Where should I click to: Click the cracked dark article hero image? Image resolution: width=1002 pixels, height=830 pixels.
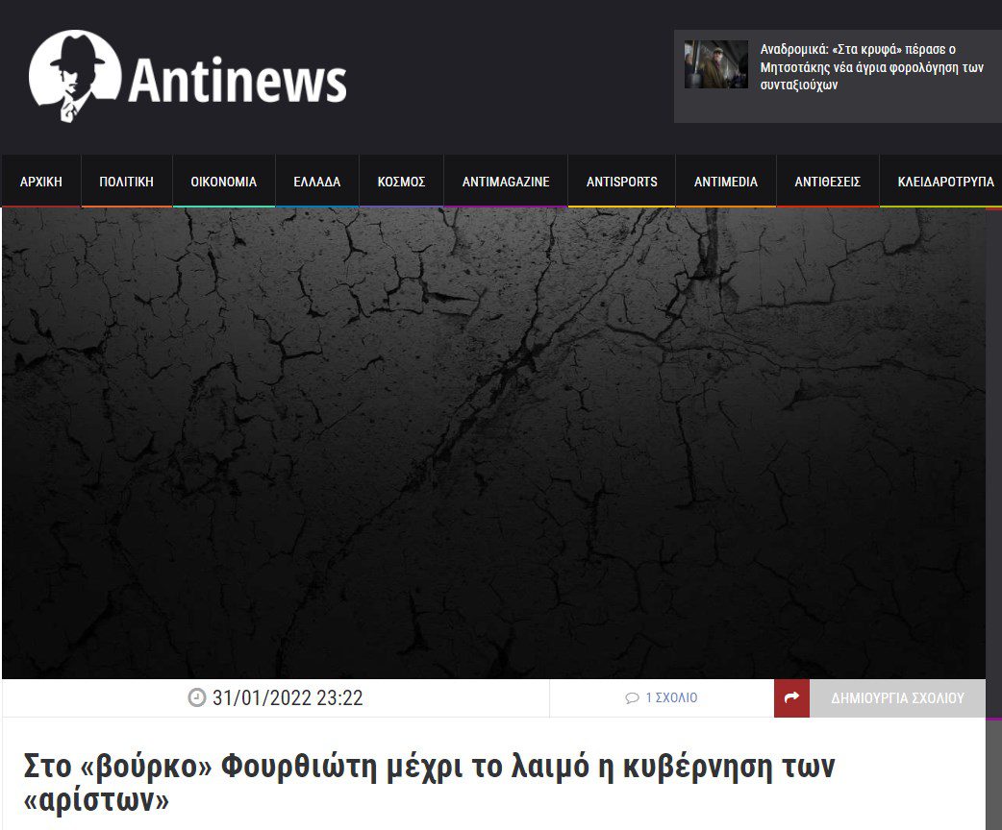[493, 443]
